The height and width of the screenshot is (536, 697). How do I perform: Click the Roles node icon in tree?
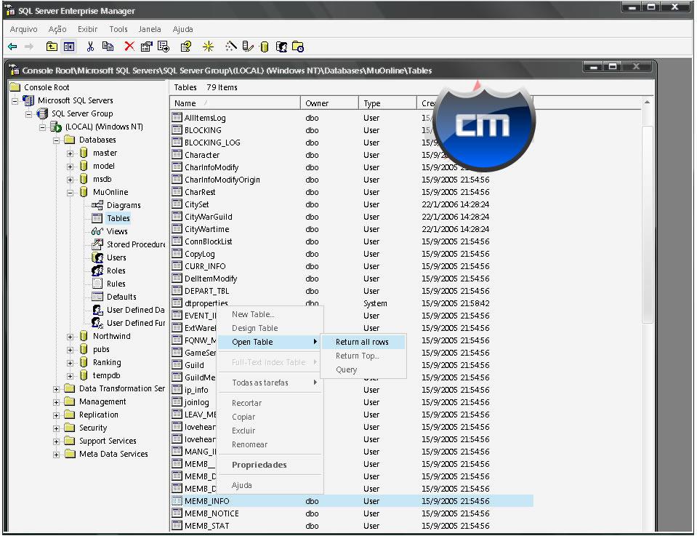tap(97, 270)
